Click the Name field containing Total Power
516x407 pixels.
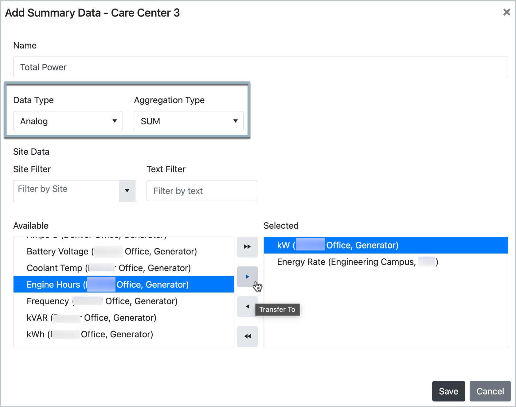[260, 67]
